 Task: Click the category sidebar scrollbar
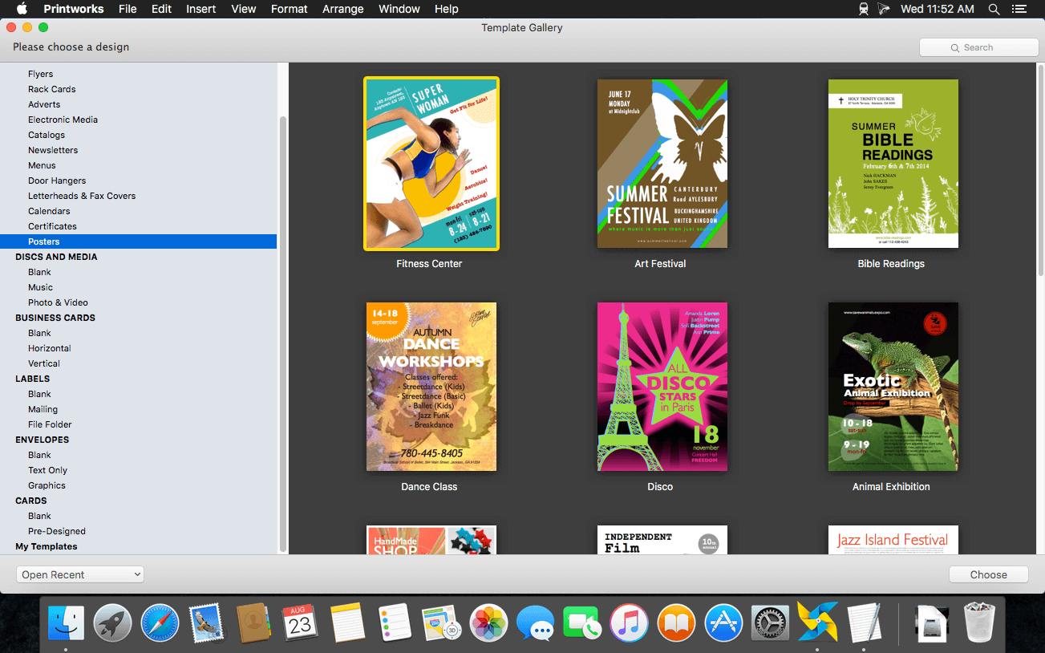(x=282, y=334)
